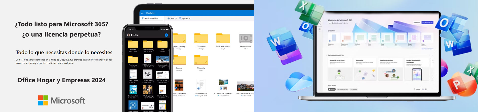Viewport: 478px width, 112px height.
Task: Click the Buy Microsoft 365 button
Action: click(x=427, y=22)
